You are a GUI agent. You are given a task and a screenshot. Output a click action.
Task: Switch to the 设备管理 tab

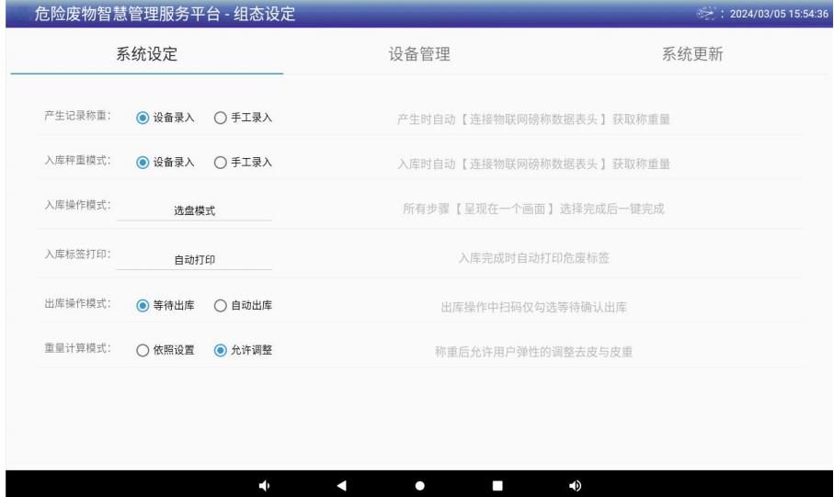[x=419, y=53]
